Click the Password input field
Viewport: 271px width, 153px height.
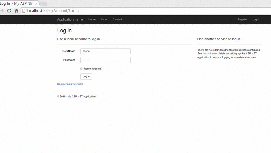pyautogui.click(x=105, y=60)
